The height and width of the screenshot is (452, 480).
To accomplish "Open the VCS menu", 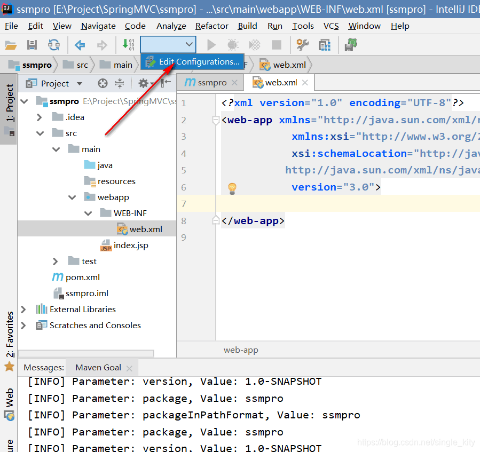I will pyautogui.click(x=331, y=26).
